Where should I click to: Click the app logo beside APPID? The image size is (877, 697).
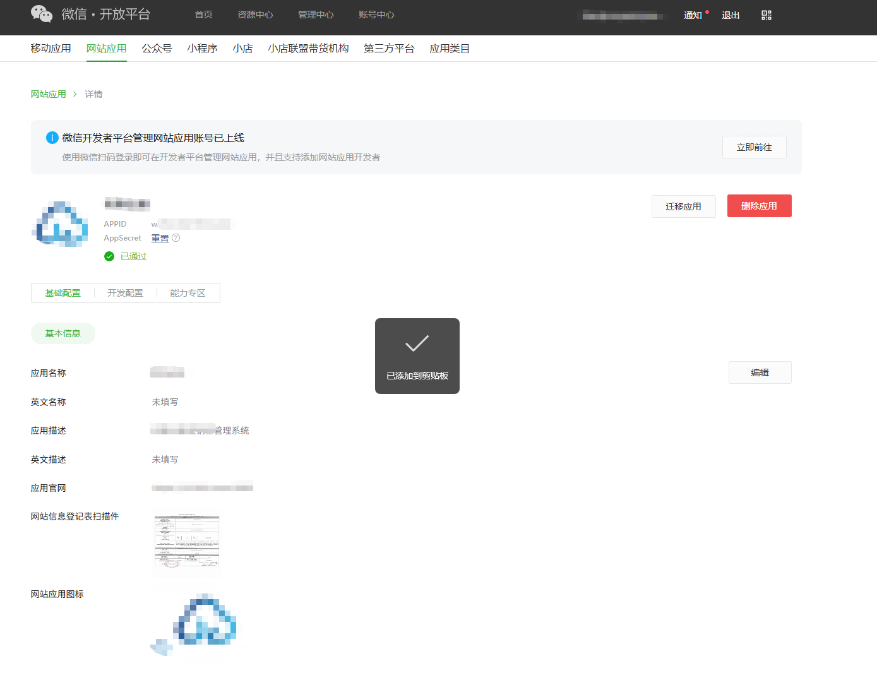(61, 223)
